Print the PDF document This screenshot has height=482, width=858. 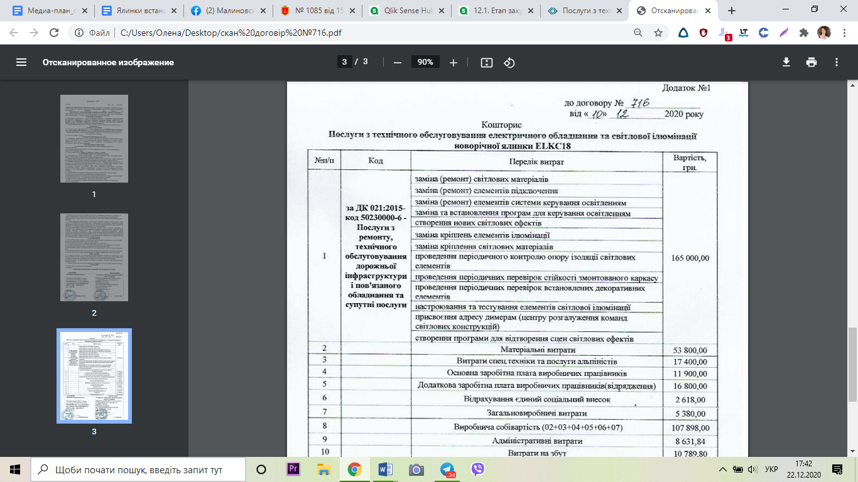812,62
